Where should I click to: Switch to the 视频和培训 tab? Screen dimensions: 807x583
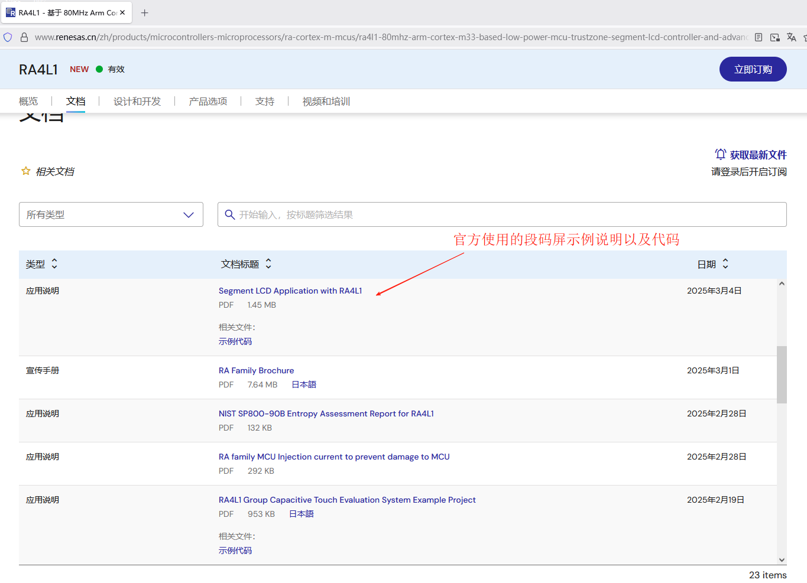click(x=326, y=102)
